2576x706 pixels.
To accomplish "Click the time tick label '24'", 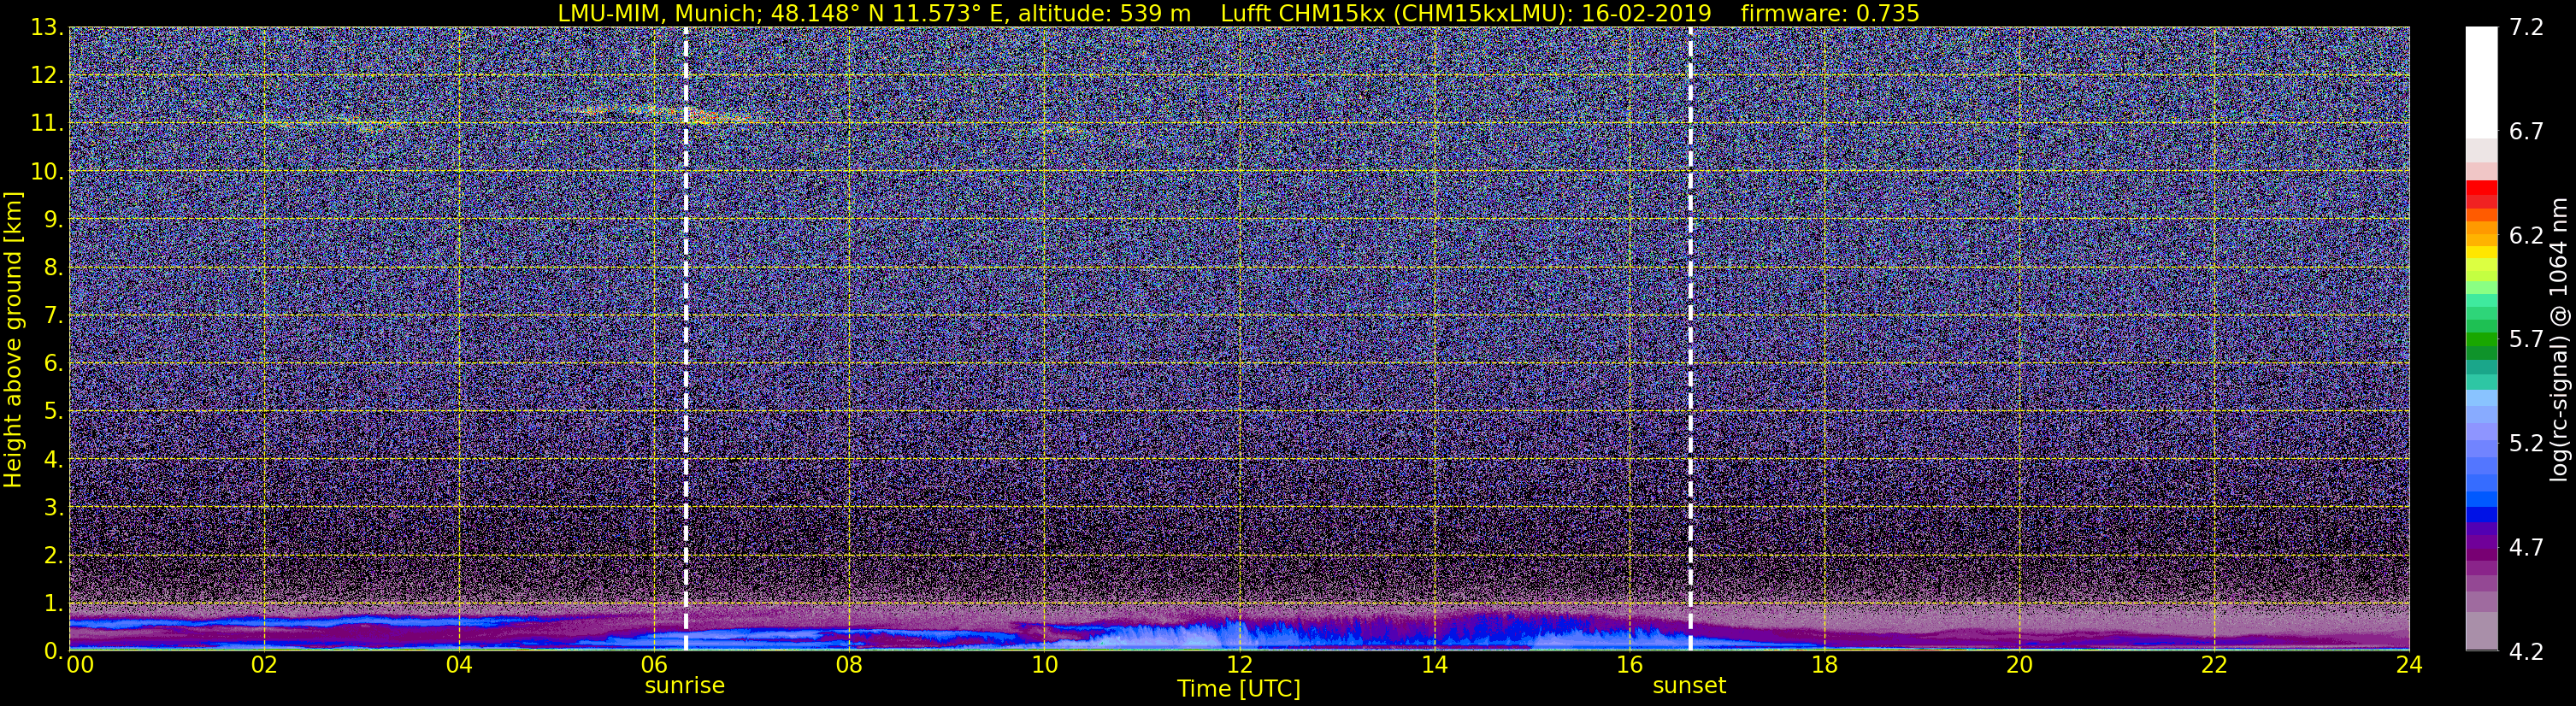I will tap(2409, 665).
